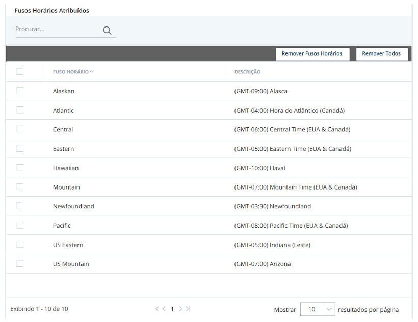Check the Newfoundland row checkbox

[20, 206]
